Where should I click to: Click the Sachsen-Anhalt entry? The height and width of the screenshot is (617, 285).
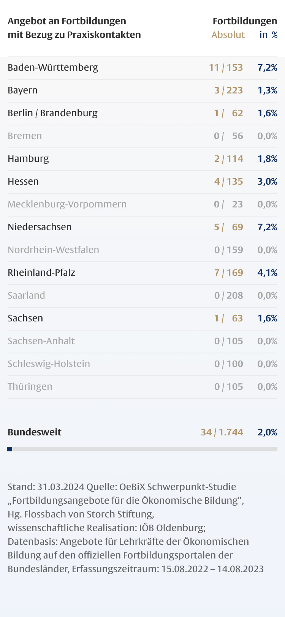41,341
